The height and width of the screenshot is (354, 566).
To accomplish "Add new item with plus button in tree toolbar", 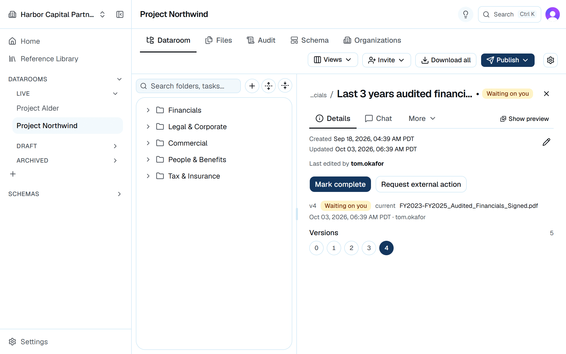I will click(x=252, y=86).
